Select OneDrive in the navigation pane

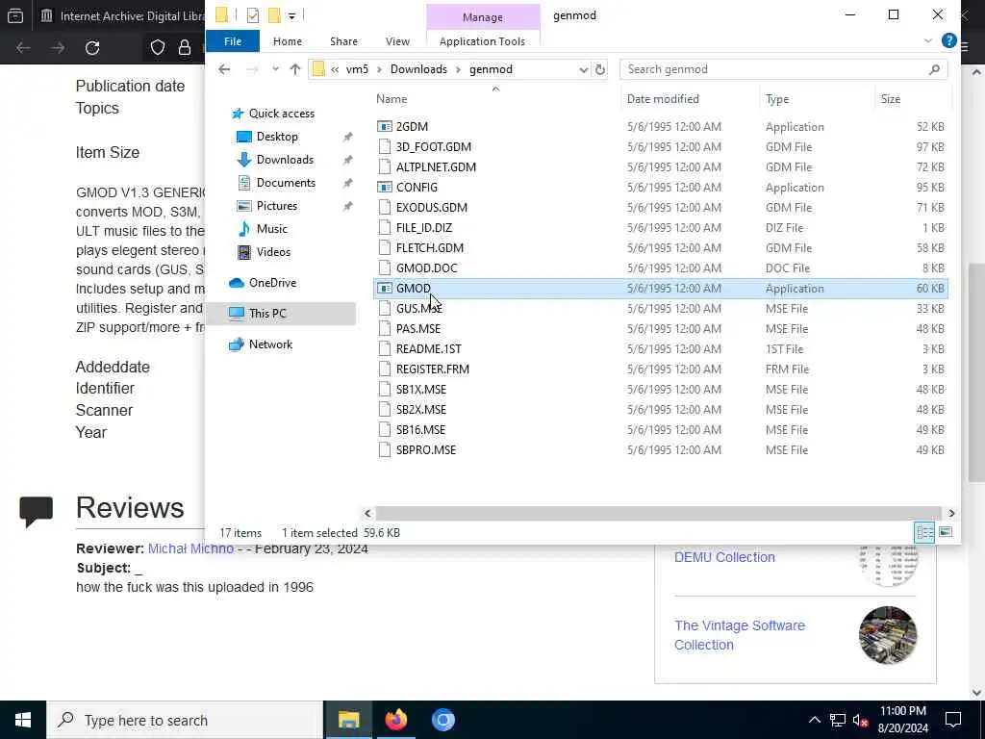coord(272,283)
